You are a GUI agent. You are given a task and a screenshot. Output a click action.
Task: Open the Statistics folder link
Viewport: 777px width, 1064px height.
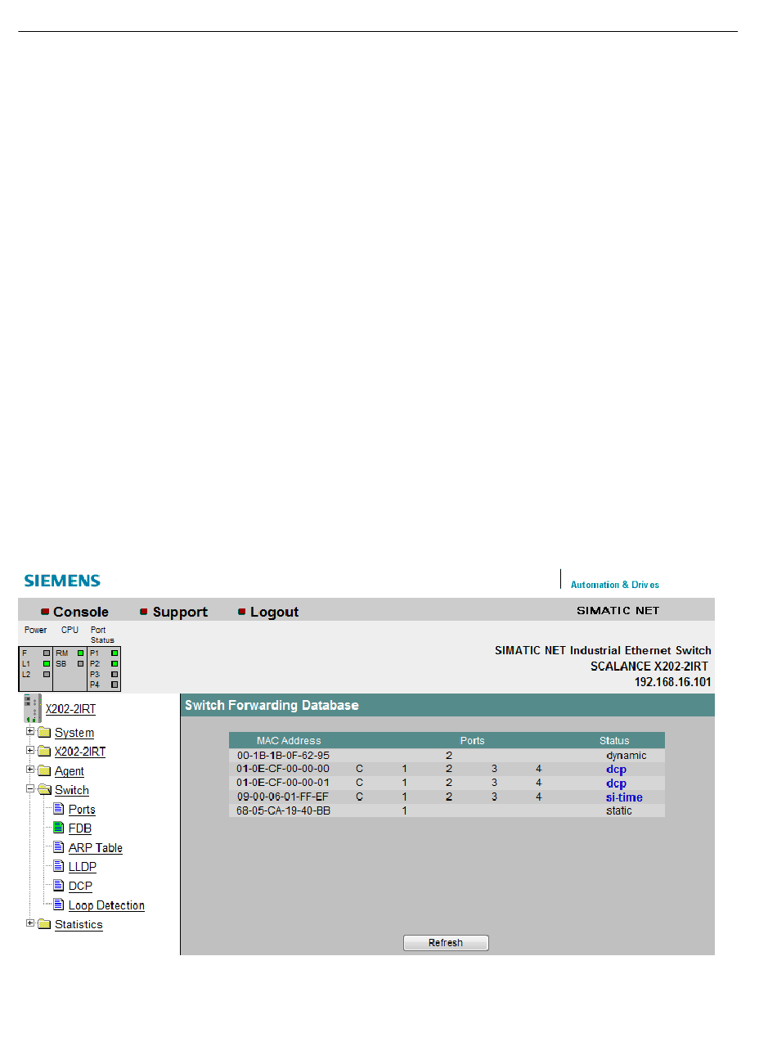click(x=79, y=925)
